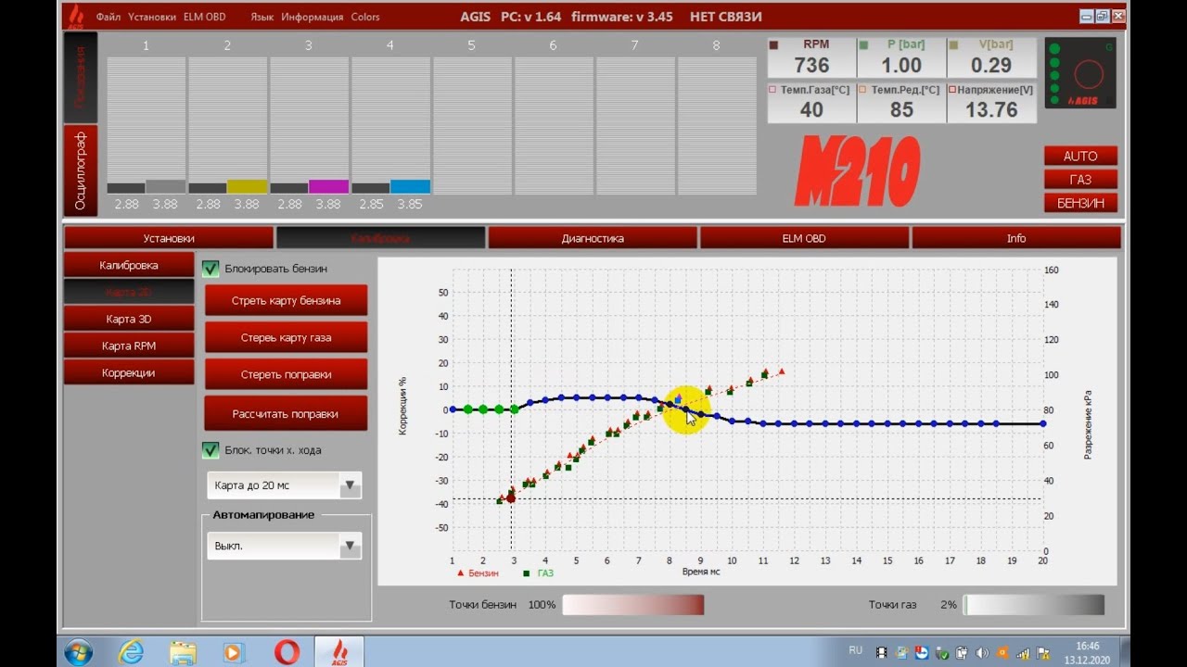Screen dimensions: 1187x667
Task: Click the large red idle point on the chart
Action: [x=511, y=498]
